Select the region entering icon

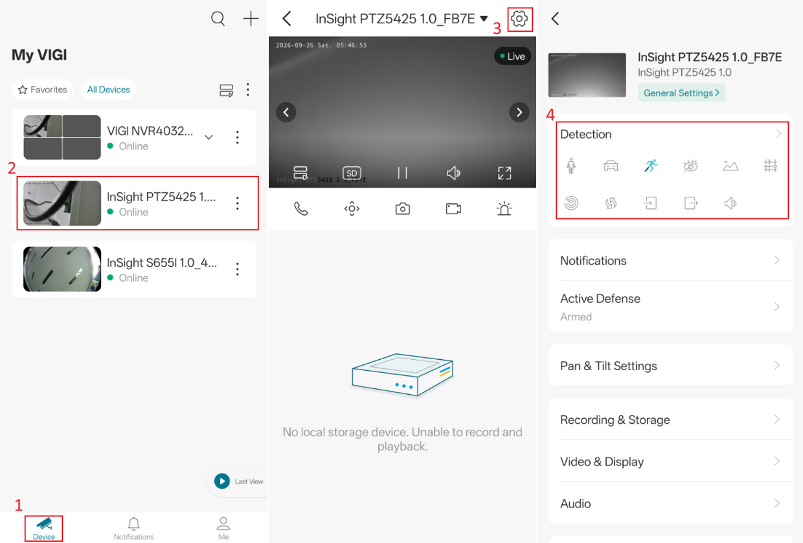click(651, 203)
